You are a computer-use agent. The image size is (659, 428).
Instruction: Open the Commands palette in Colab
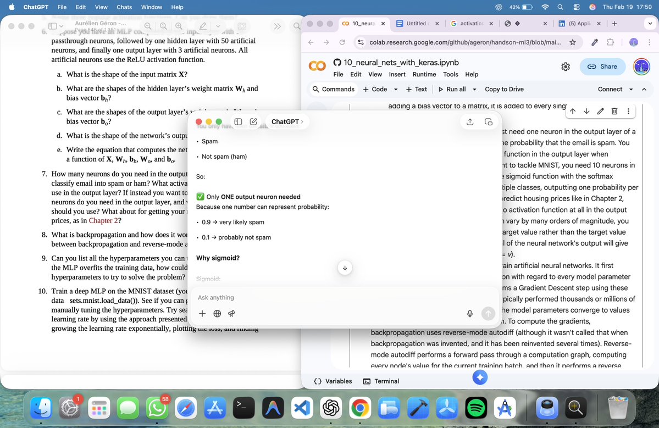(x=333, y=88)
